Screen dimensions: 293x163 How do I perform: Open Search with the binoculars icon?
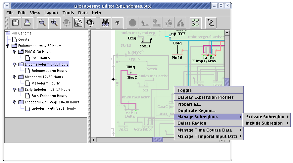(x=106, y=23)
